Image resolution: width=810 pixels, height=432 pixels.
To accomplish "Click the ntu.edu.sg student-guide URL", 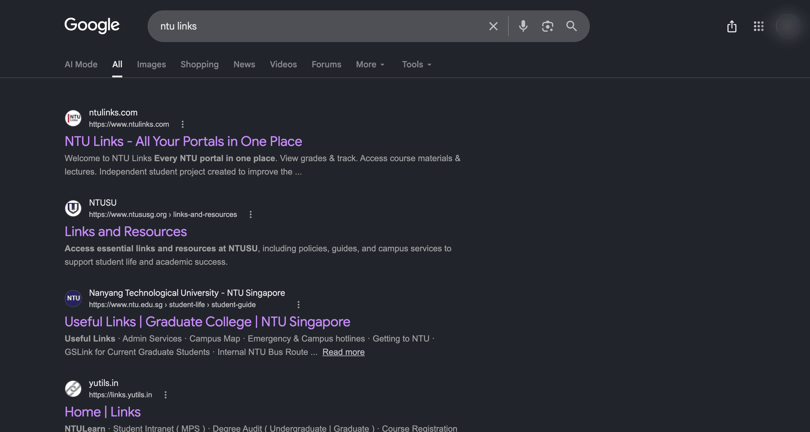I will [172, 305].
